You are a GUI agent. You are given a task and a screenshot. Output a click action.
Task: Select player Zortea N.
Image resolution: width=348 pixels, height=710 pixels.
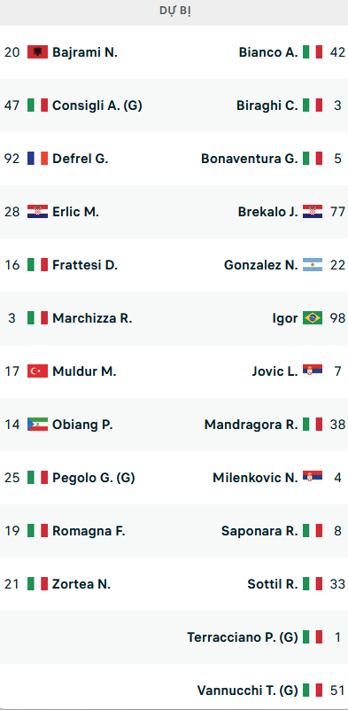(81, 584)
